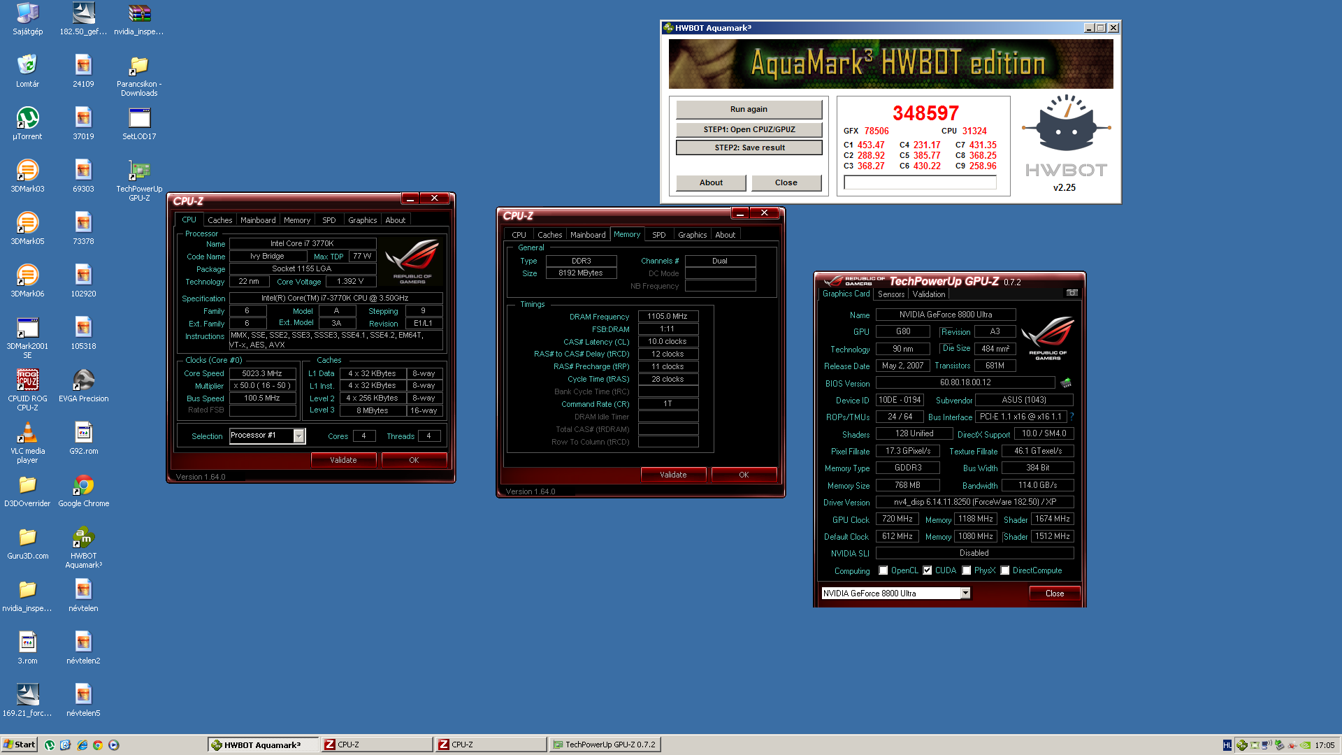Switch to Caches tab in left CPU-Z

pyautogui.click(x=220, y=220)
